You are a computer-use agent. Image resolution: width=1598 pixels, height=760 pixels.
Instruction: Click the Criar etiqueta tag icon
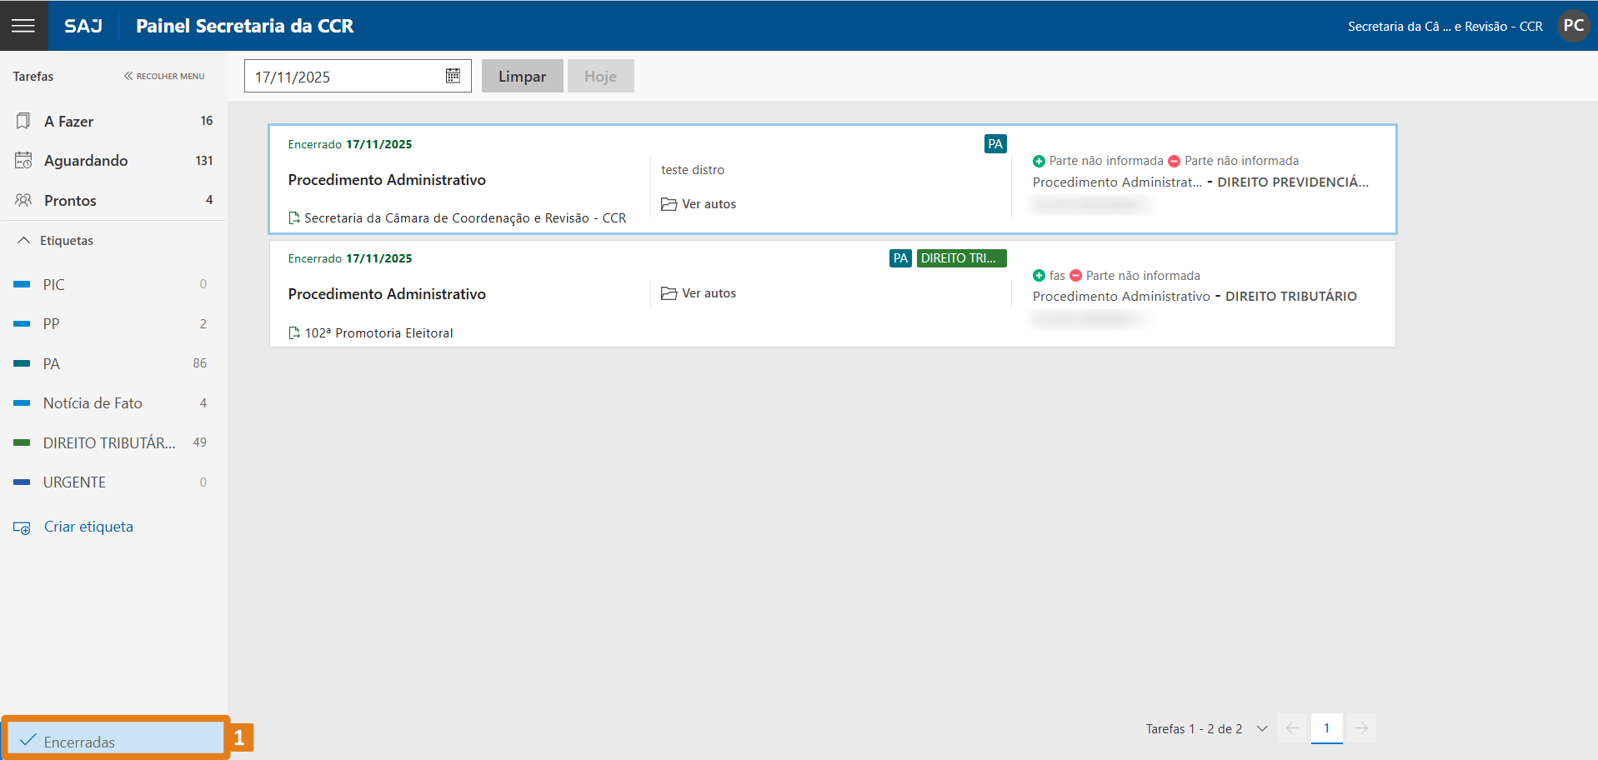point(22,527)
